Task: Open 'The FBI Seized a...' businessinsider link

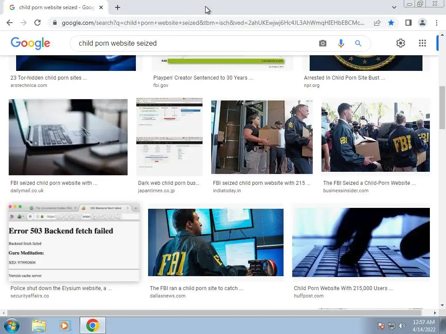Action: tap(369, 183)
